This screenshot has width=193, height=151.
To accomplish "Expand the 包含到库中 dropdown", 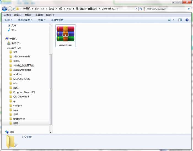I will point(25,20).
